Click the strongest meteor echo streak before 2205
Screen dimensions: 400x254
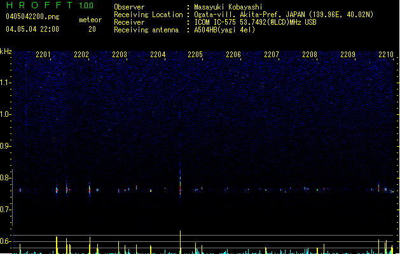[x=181, y=184]
